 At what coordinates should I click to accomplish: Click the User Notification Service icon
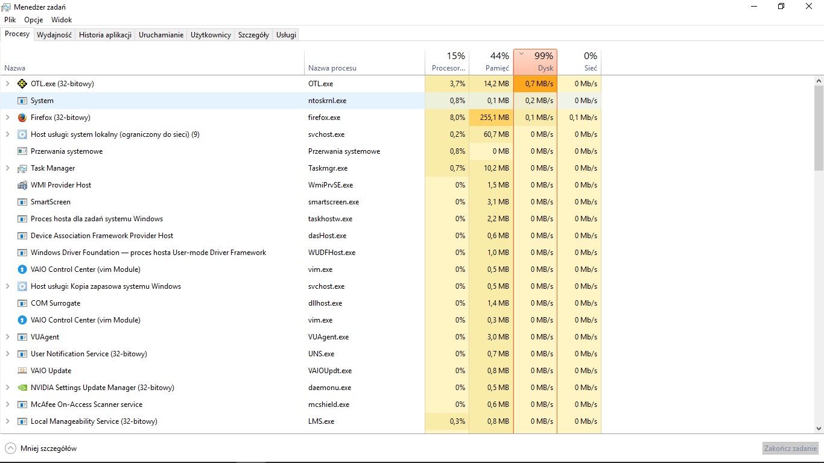pyautogui.click(x=22, y=354)
